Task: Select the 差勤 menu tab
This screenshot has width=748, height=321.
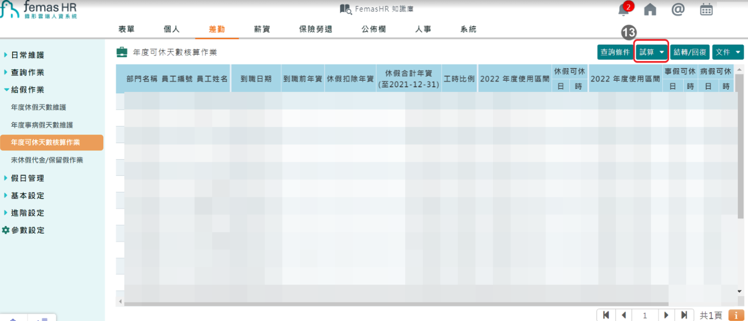Action: [x=217, y=29]
